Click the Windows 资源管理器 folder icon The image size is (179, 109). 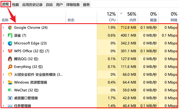pyautogui.click(x=10, y=82)
